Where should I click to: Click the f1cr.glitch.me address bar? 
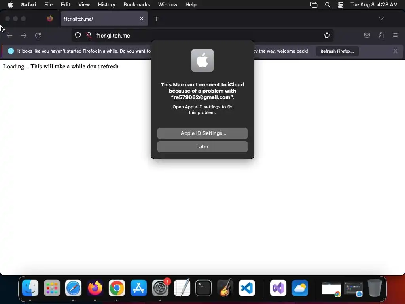202,35
